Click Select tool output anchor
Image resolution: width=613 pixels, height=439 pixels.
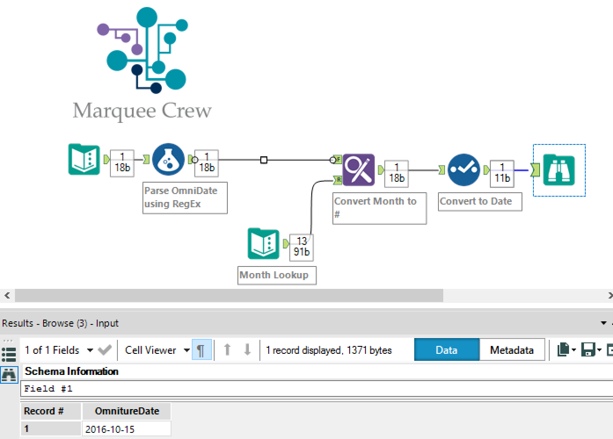point(486,170)
